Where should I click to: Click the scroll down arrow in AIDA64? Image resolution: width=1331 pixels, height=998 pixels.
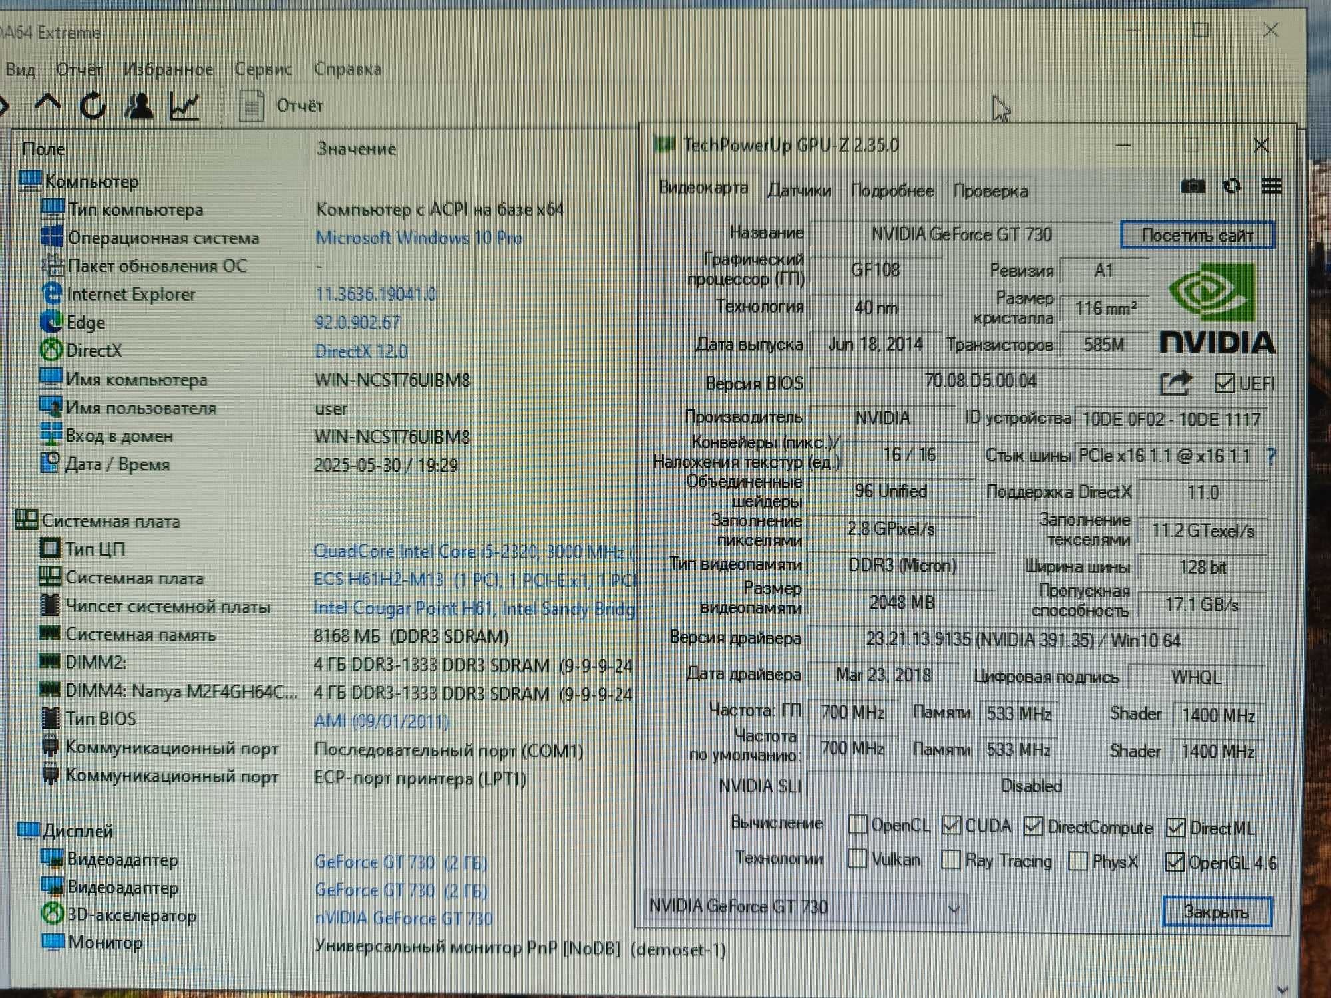tap(1284, 989)
